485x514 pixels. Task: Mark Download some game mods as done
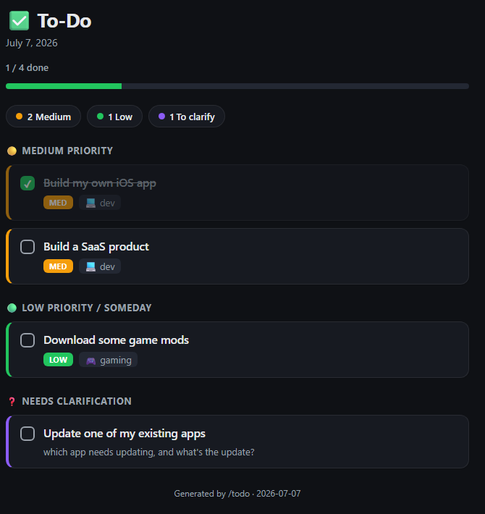(28, 340)
